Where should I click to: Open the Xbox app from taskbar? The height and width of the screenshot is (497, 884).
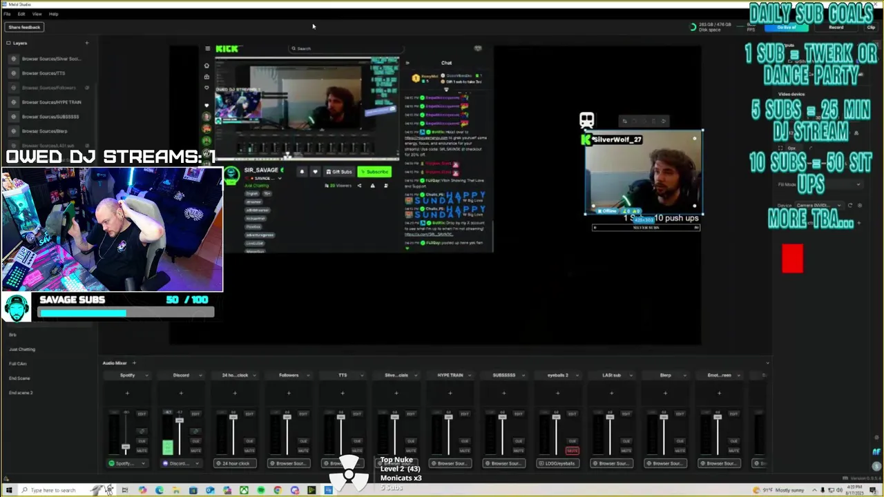[244, 490]
